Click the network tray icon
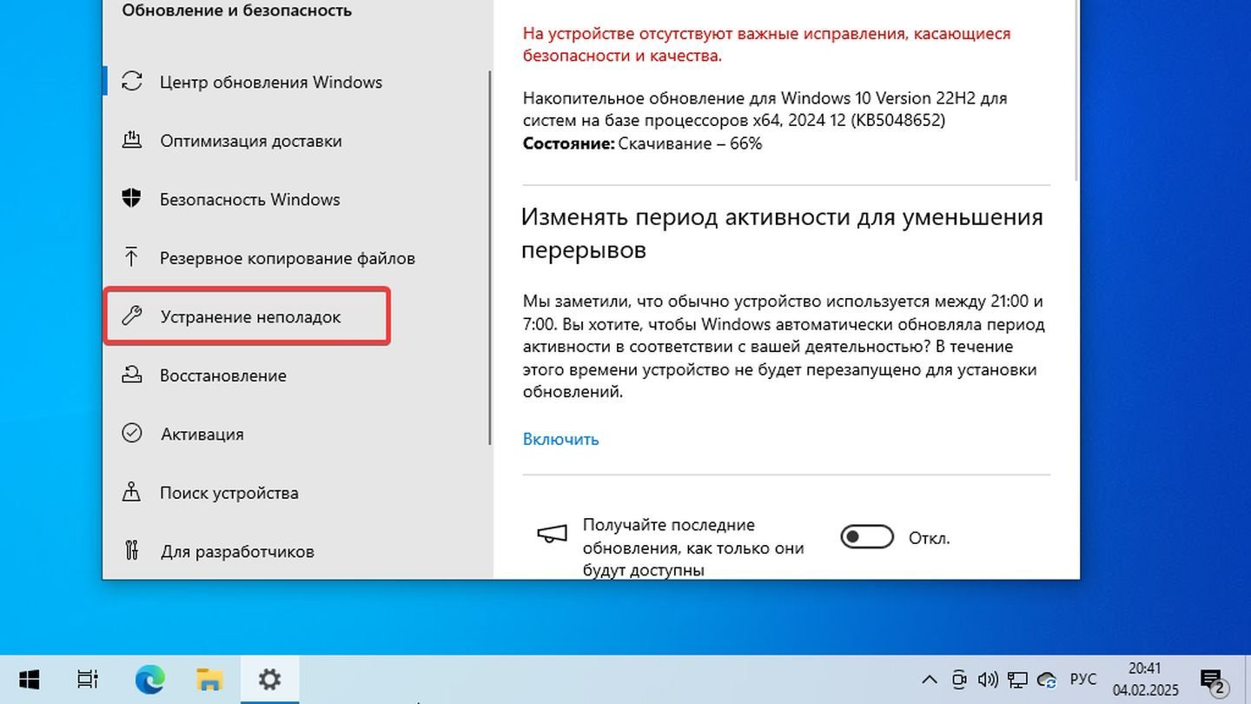The image size is (1251, 704). (x=1017, y=680)
